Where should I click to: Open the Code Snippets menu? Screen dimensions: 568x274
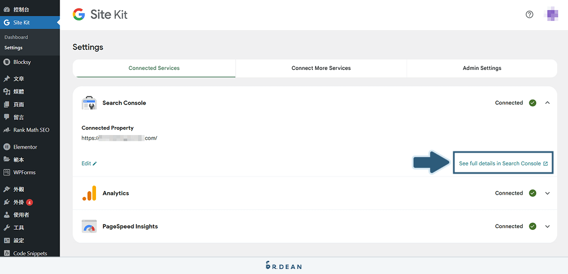[30, 253]
